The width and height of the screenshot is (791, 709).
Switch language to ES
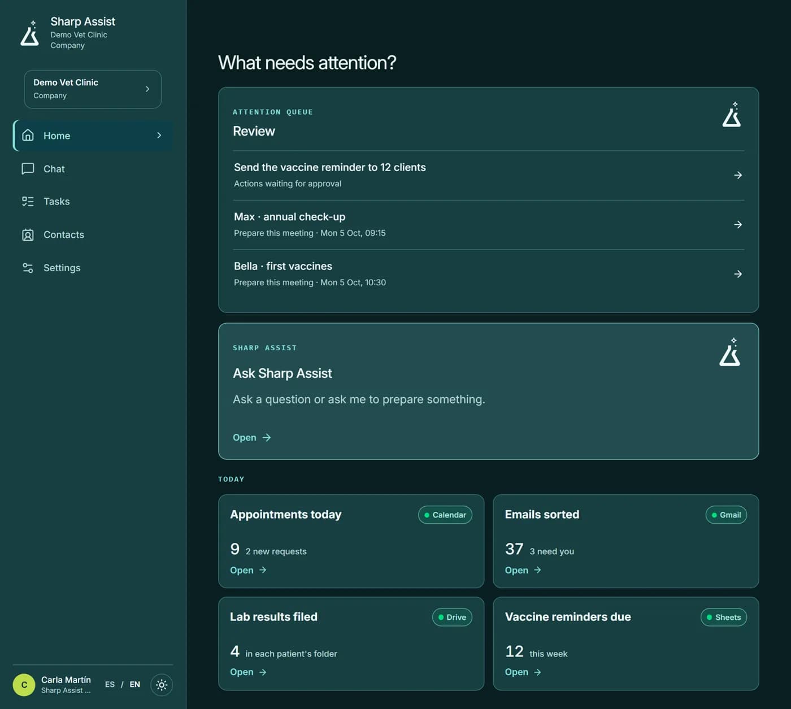[110, 685]
